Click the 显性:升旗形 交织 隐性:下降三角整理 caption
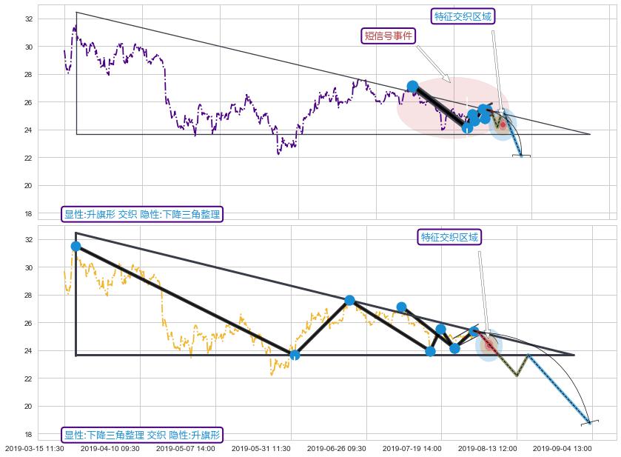The width and height of the screenshot is (621, 457). (142, 214)
